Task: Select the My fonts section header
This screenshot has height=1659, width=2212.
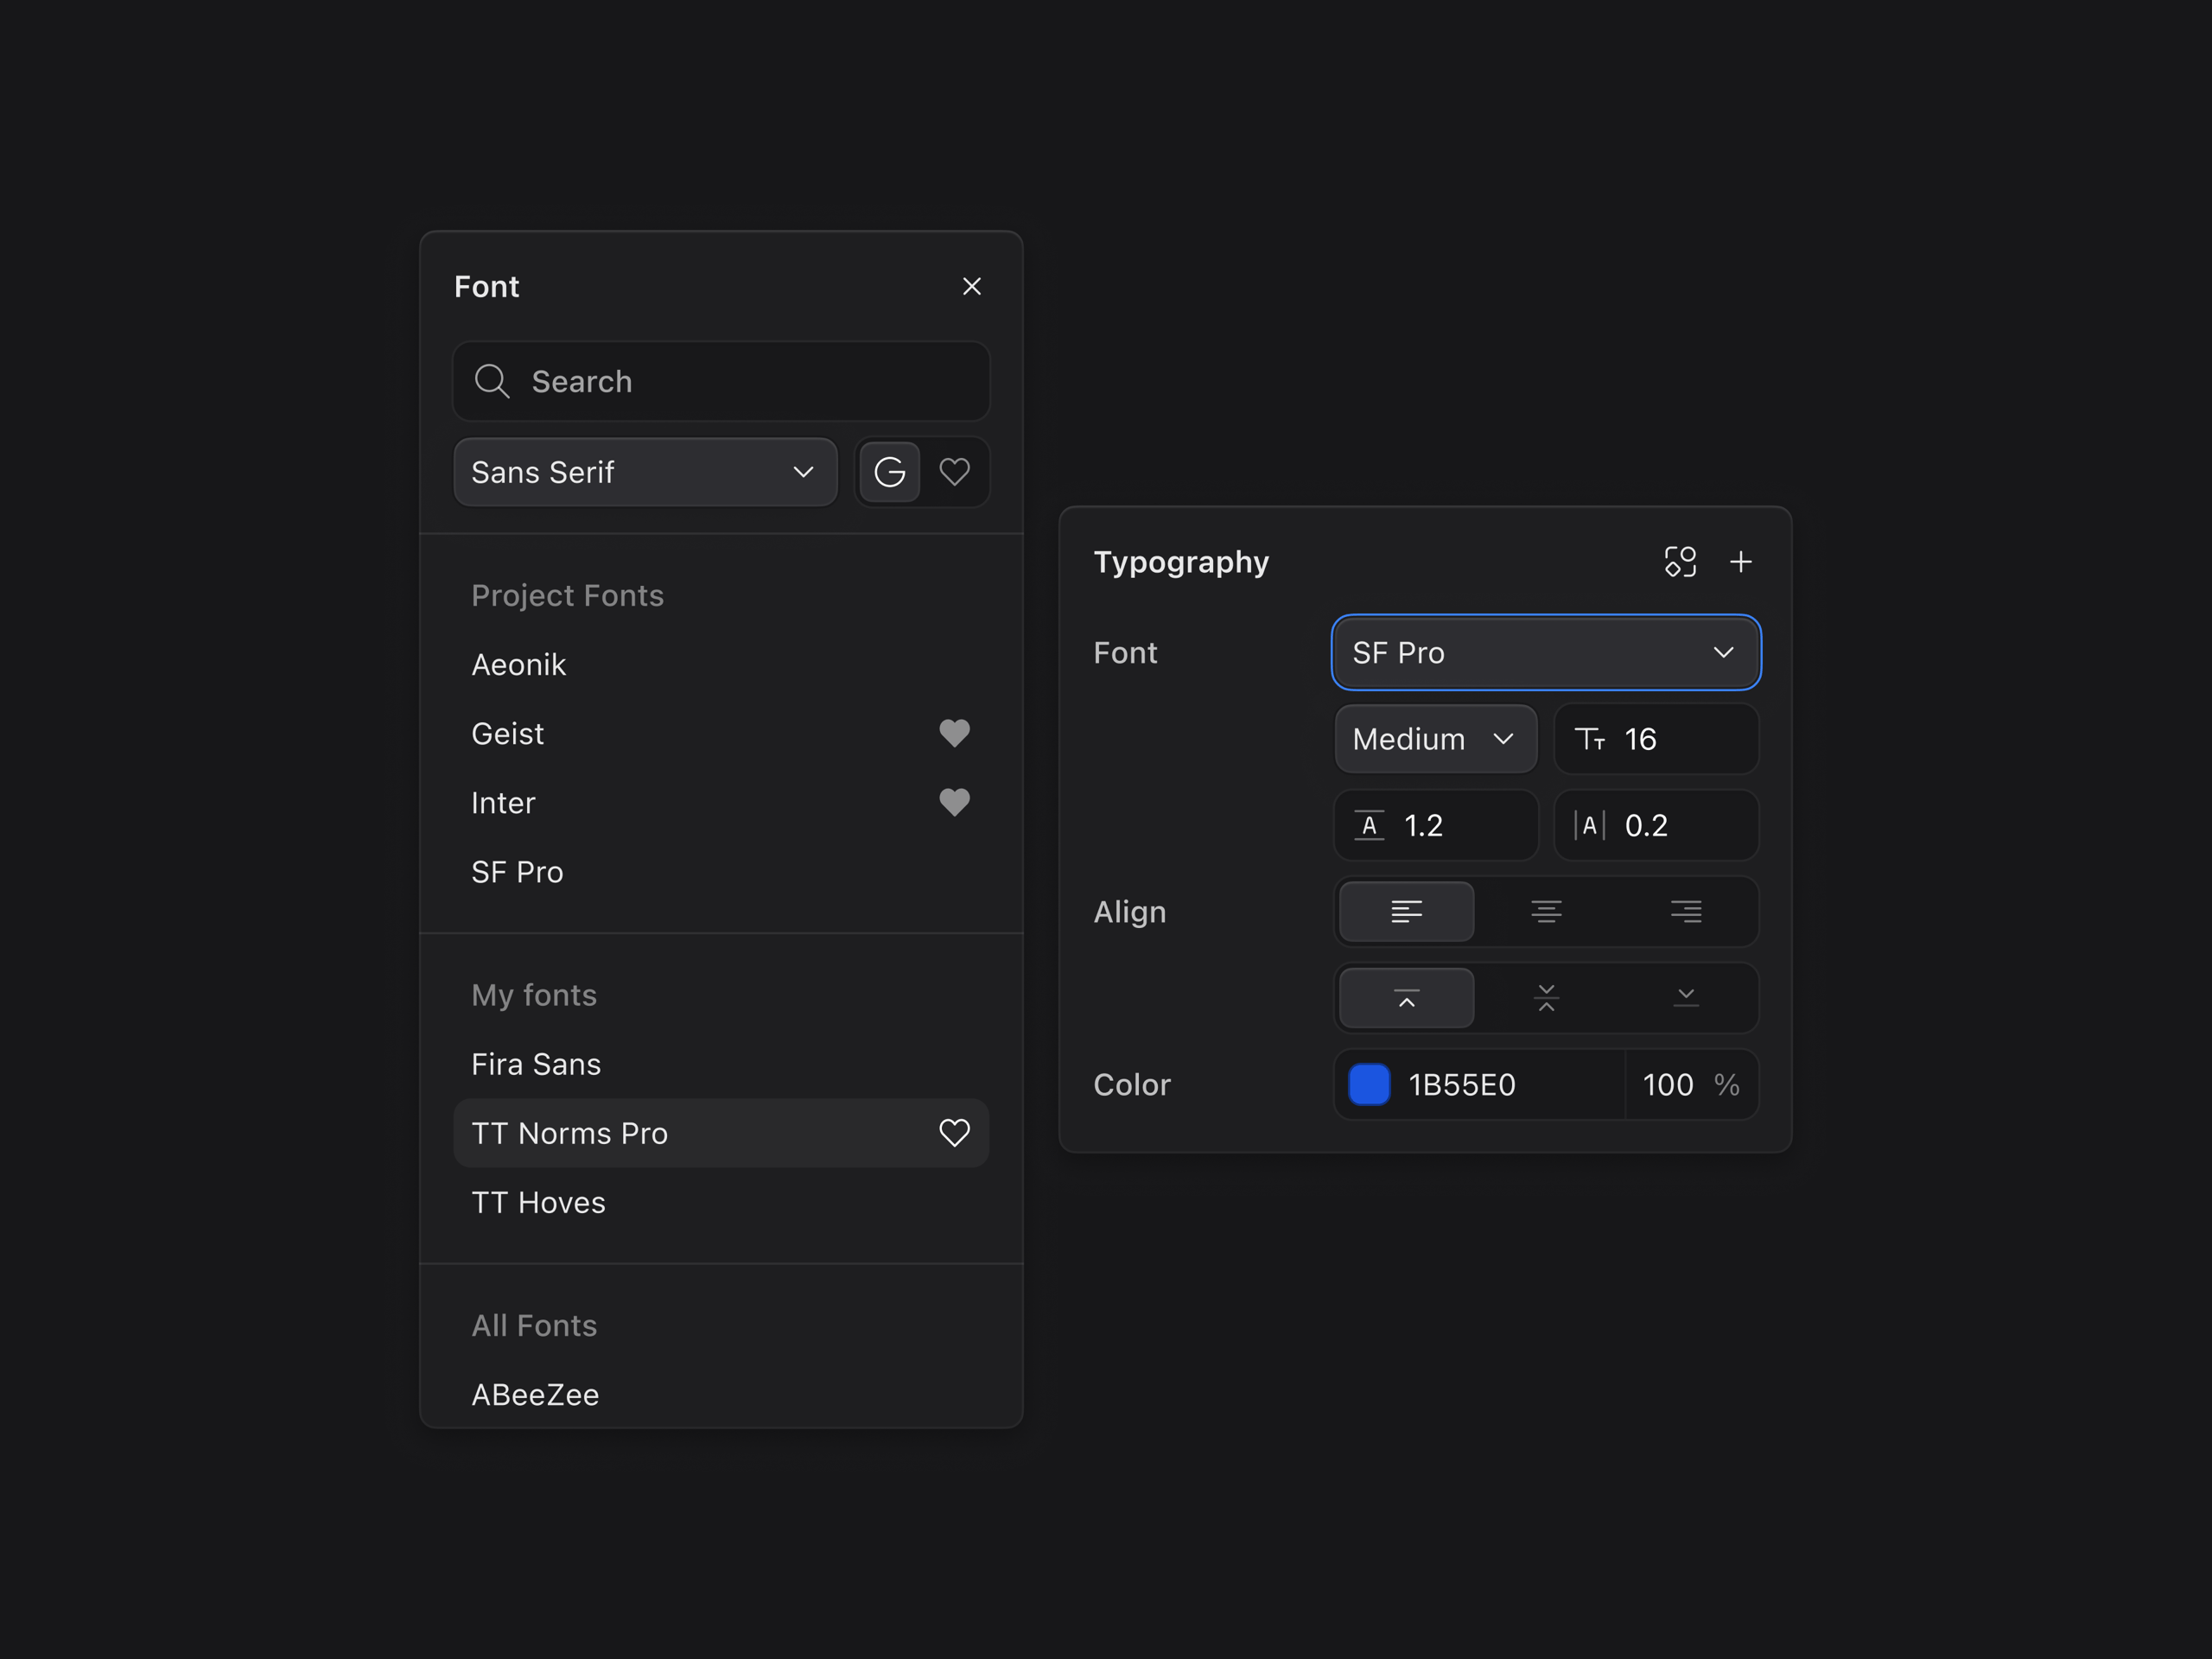Action: point(534,994)
